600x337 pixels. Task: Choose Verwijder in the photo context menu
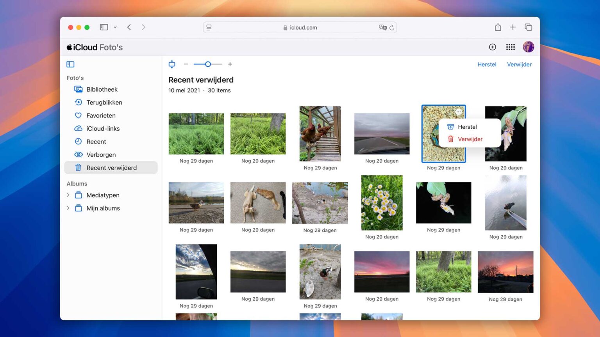click(x=470, y=139)
